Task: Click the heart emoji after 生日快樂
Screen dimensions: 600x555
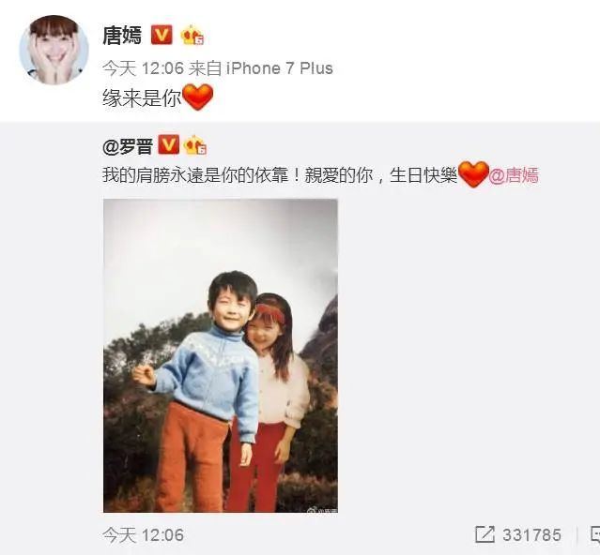Action: (x=473, y=174)
